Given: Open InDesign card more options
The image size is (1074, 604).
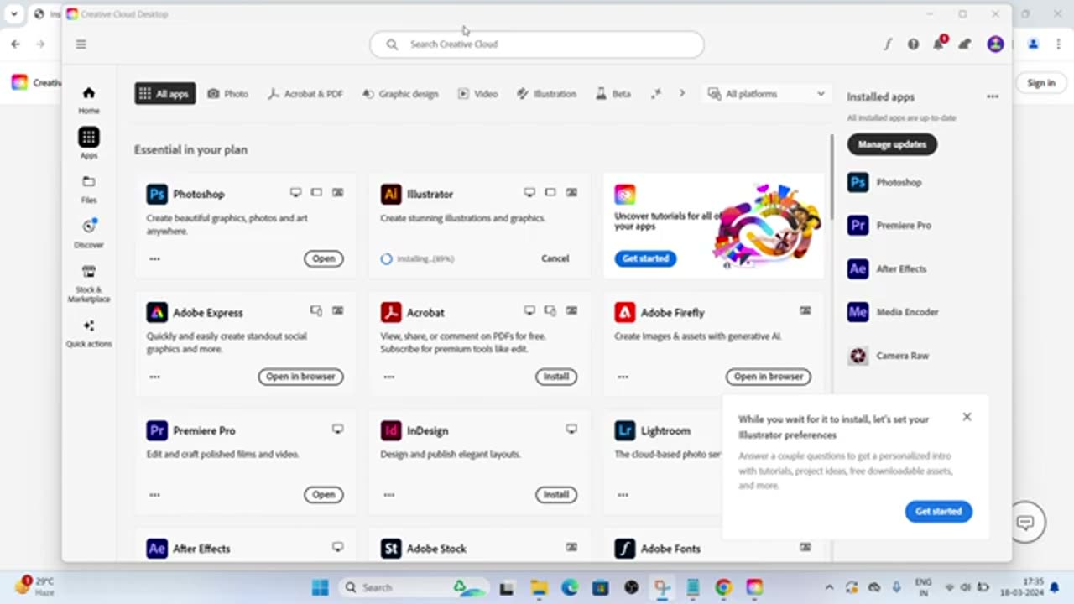Looking at the screenshot, I should tap(388, 495).
